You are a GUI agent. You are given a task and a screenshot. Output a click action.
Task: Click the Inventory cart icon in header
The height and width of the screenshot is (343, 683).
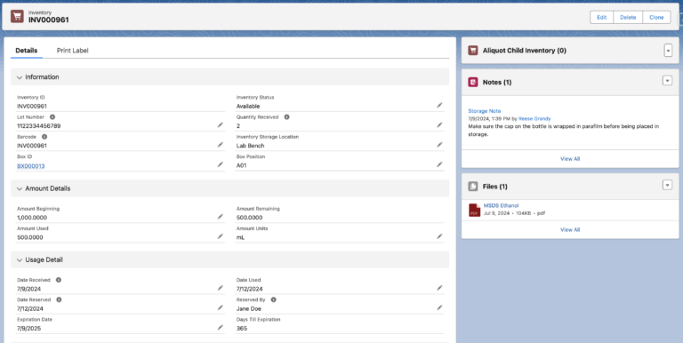[17, 17]
